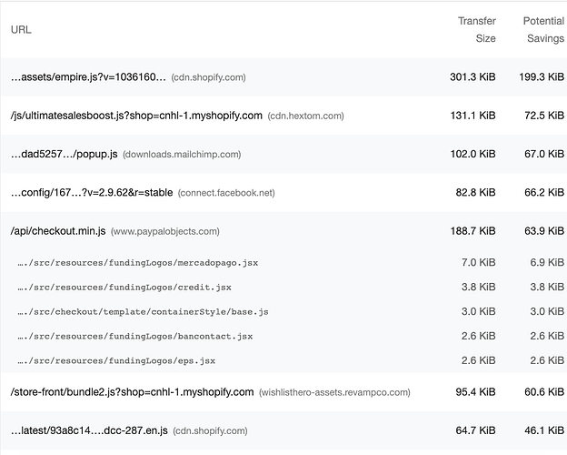Screen dimensions: 567x455
Task: Select the 46.1 KiB savings value
Action: click(544, 430)
